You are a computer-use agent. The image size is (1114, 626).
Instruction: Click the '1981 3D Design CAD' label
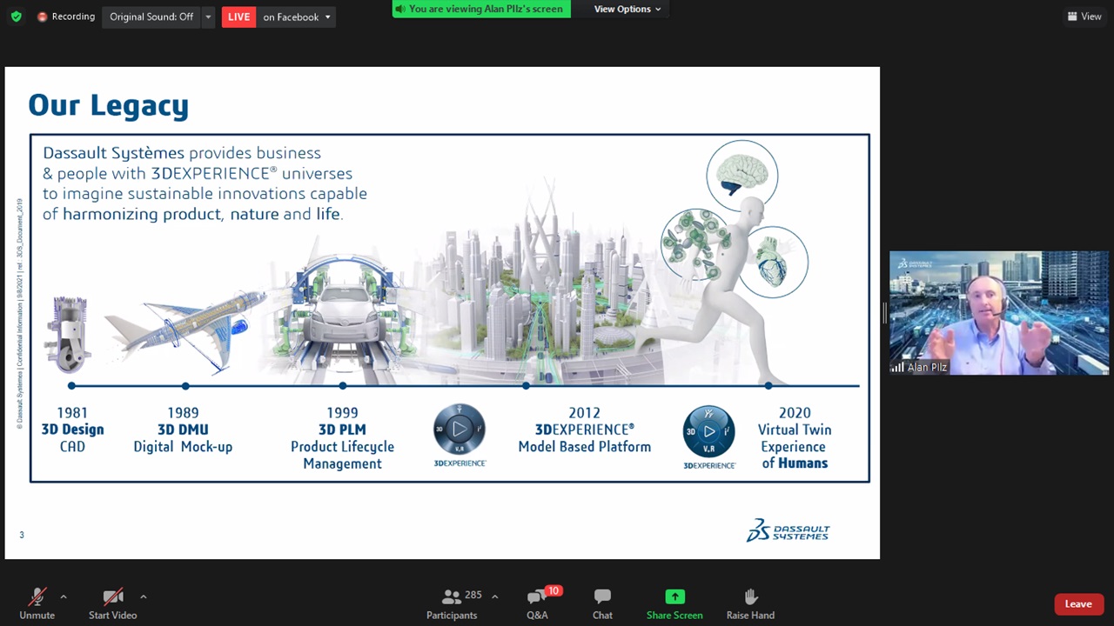tap(72, 430)
